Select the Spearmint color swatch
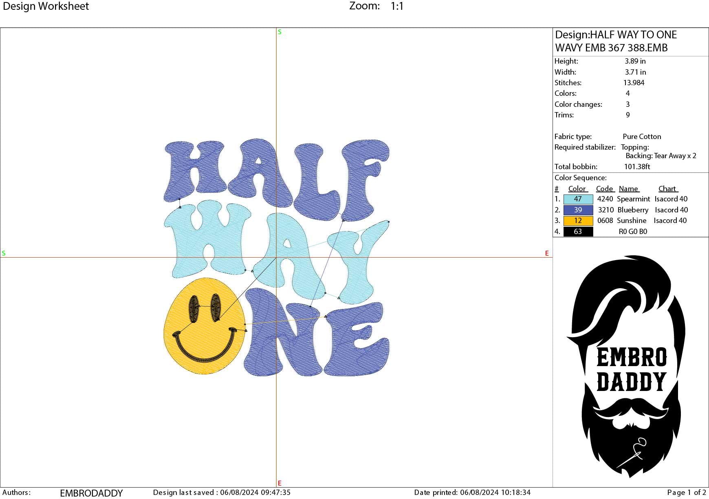 tap(578, 199)
